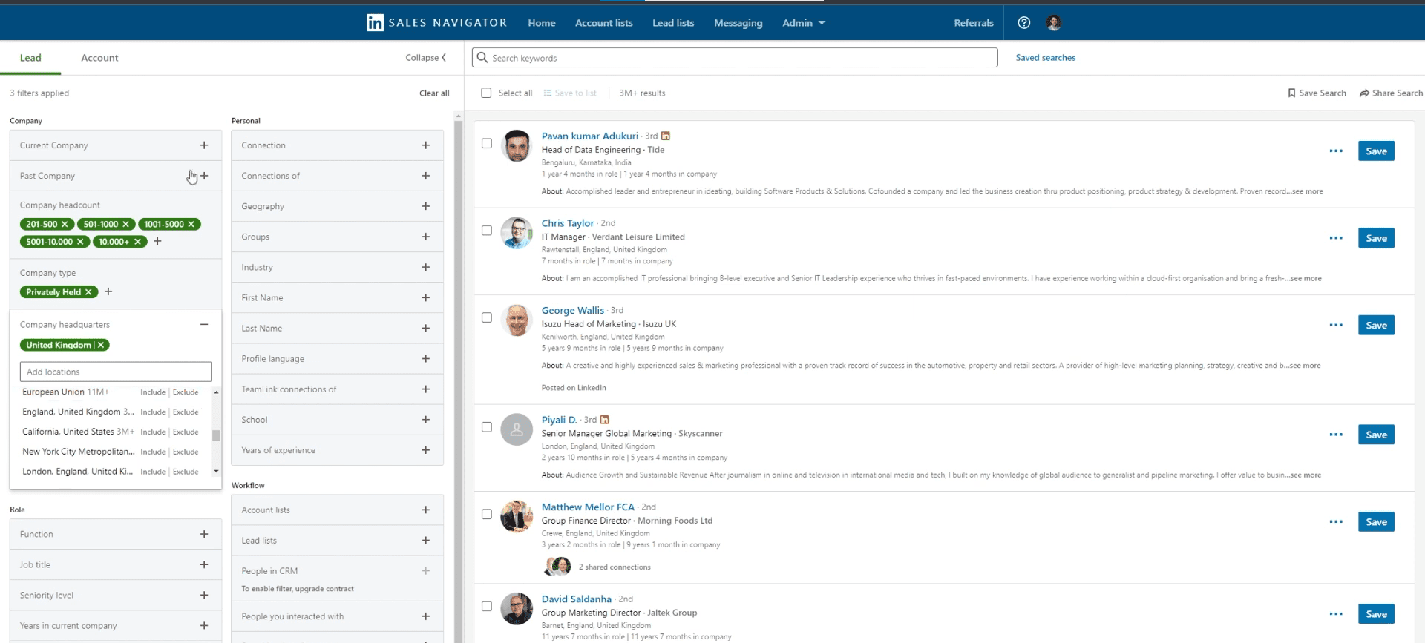Click LinkedIn premium badge next to Pavan kumar Adukuri
The width and height of the screenshot is (1425, 643).
(x=666, y=136)
